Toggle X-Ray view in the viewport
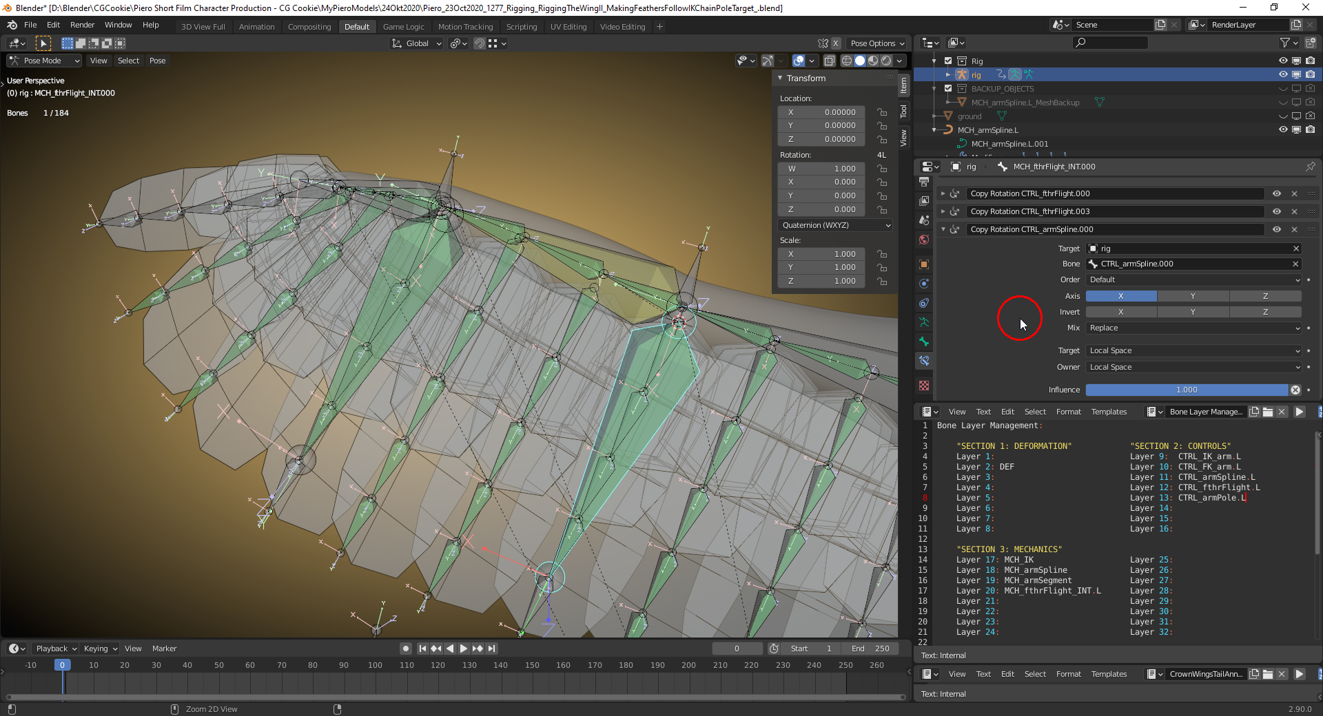Viewport: 1323px width, 716px height. pos(830,61)
